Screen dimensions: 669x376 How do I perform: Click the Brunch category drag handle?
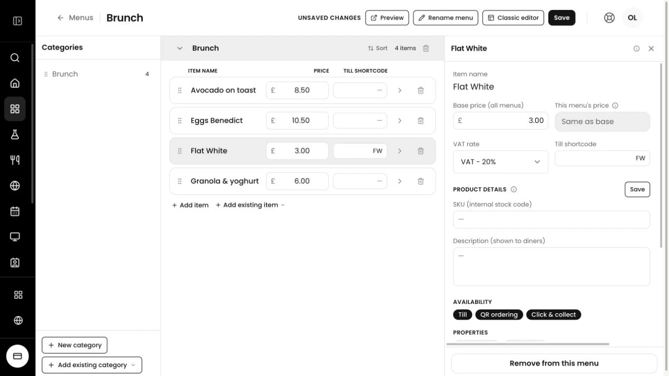[46, 74]
